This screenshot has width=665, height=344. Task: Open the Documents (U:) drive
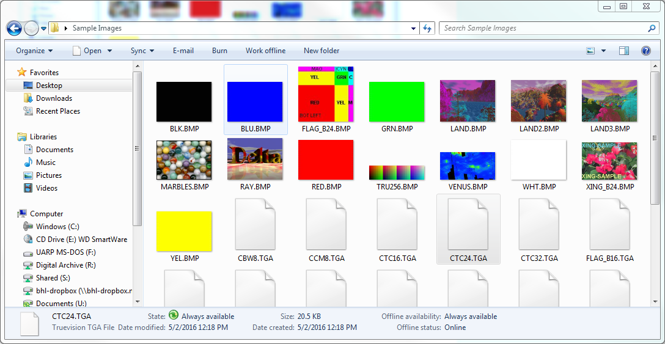pyautogui.click(x=61, y=303)
